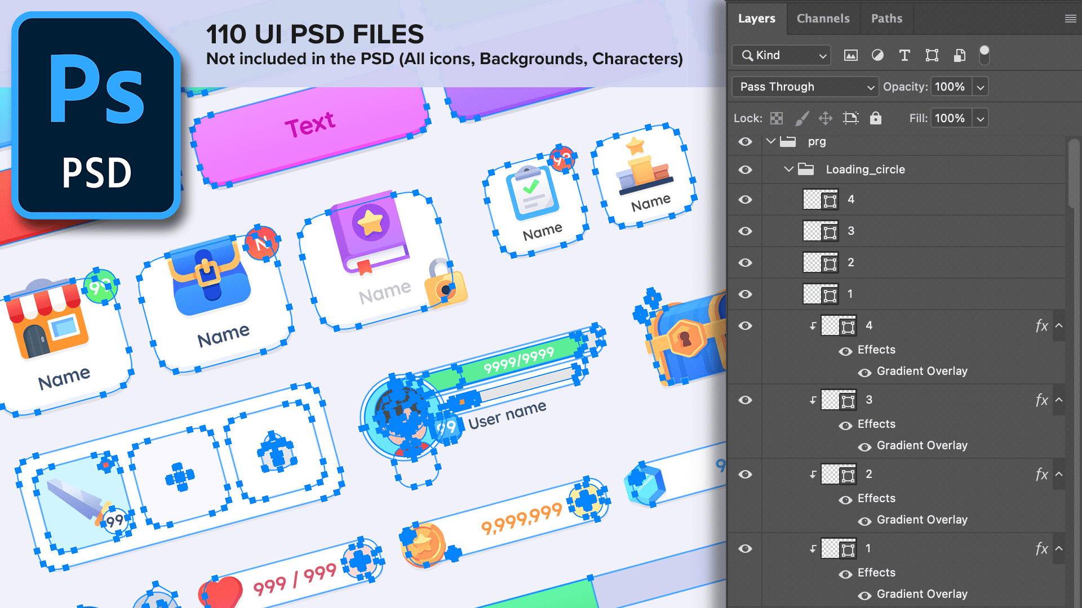The width and height of the screenshot is (1082, 608).
Task: Switch to the Channels tab
Action: (x=823, y=19)
